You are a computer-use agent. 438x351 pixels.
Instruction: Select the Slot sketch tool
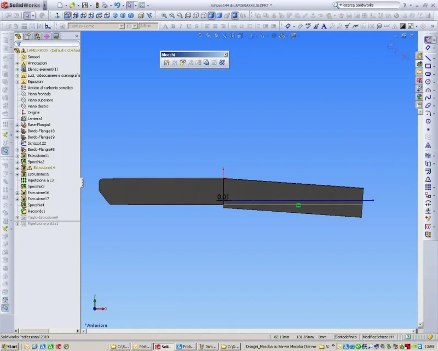428,74
